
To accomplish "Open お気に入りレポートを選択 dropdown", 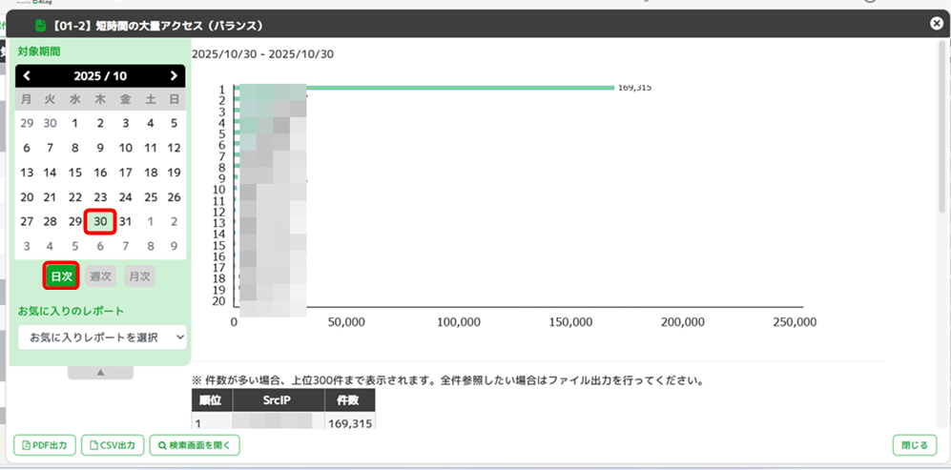I will pyautogui.click(x=102, y=337).
